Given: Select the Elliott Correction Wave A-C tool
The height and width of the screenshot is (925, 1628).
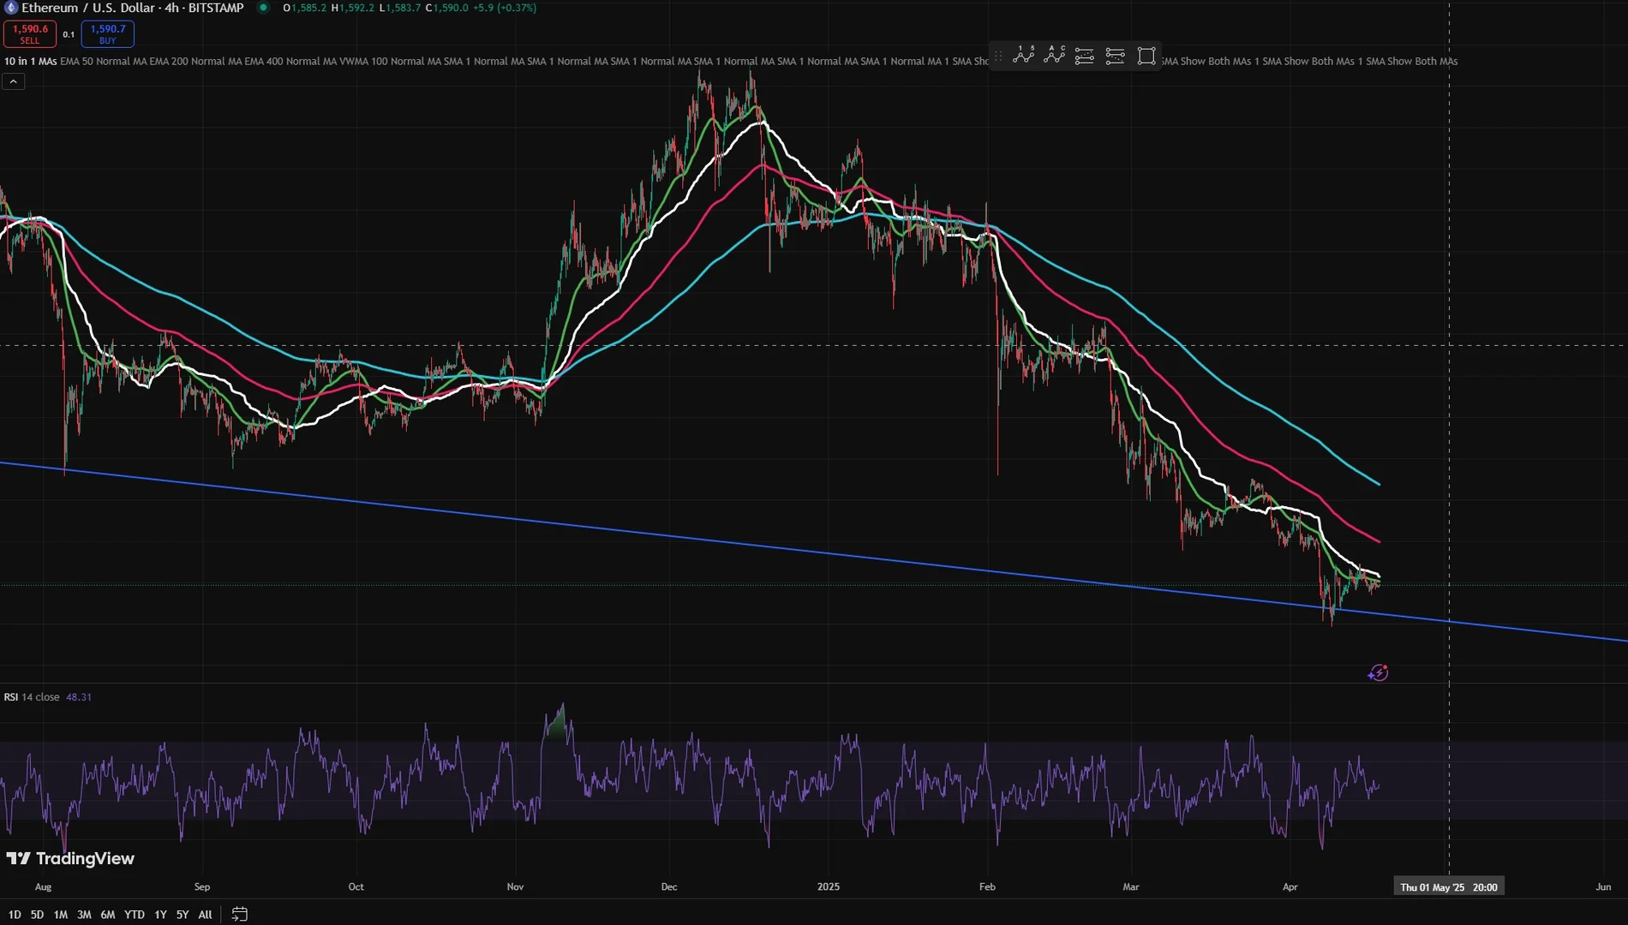Looking at the screenshot, I should 1054,56.
